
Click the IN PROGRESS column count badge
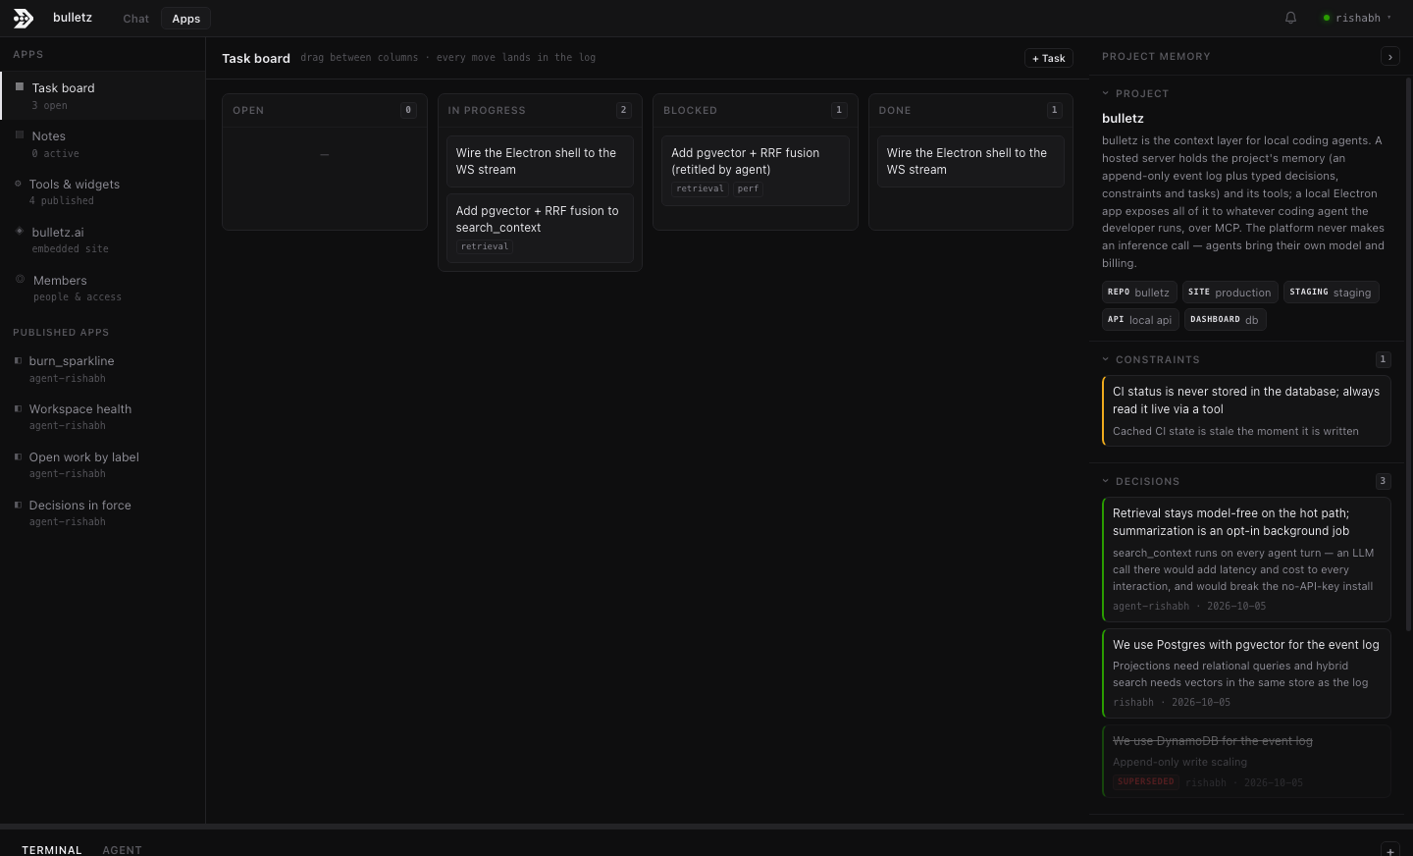point(623,110)
